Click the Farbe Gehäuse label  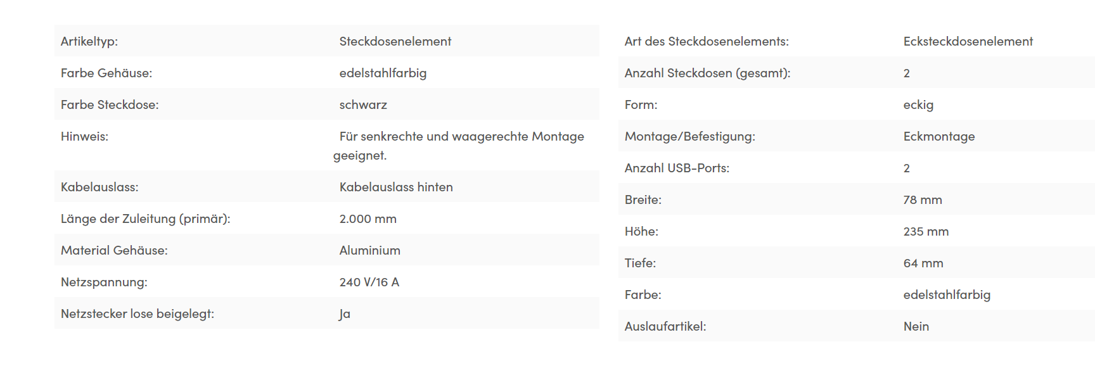106,73
